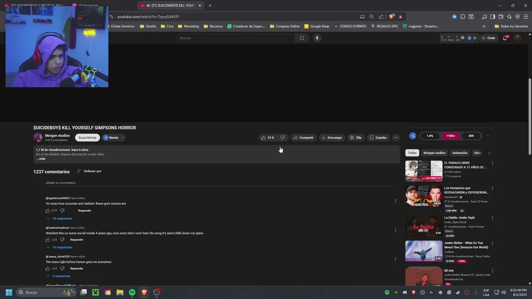
Task: Dislike the rgpolarized4853 comment
Action: click(62, 211)
